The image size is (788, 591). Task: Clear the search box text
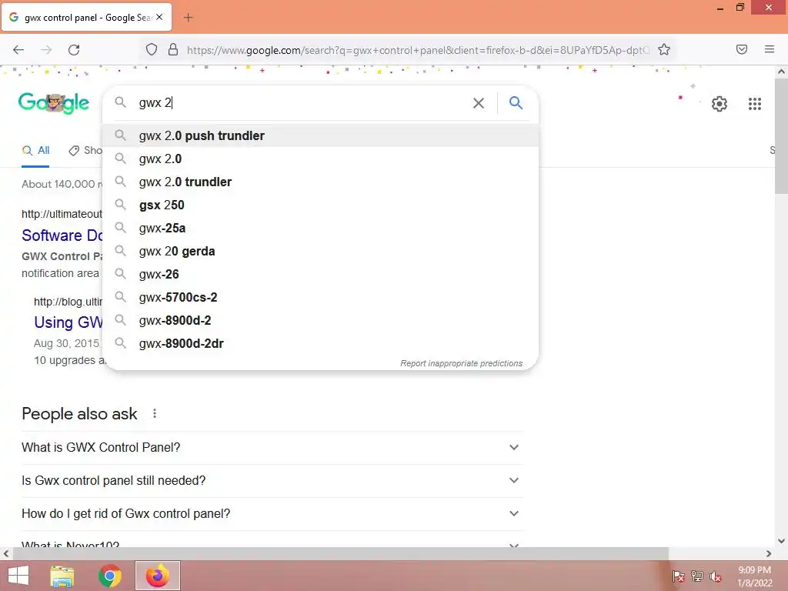coord(479,103)
